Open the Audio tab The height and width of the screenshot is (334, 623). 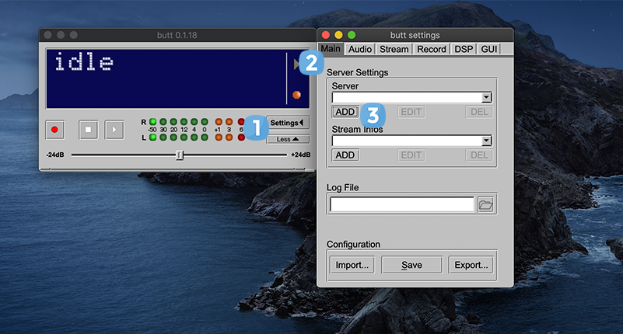pyautogui.click(x=359, y=49)
